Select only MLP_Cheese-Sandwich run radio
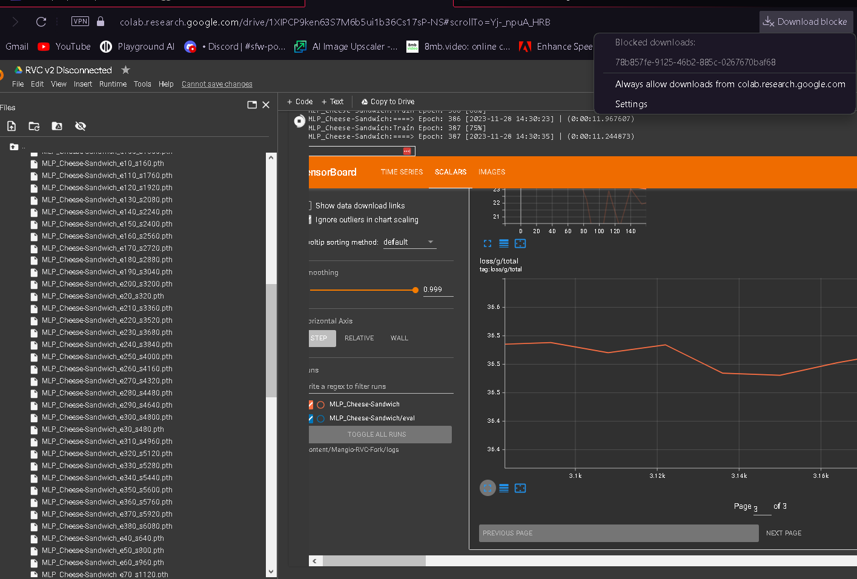The height and width of the screenshot is (579, 857). point(321,405)
